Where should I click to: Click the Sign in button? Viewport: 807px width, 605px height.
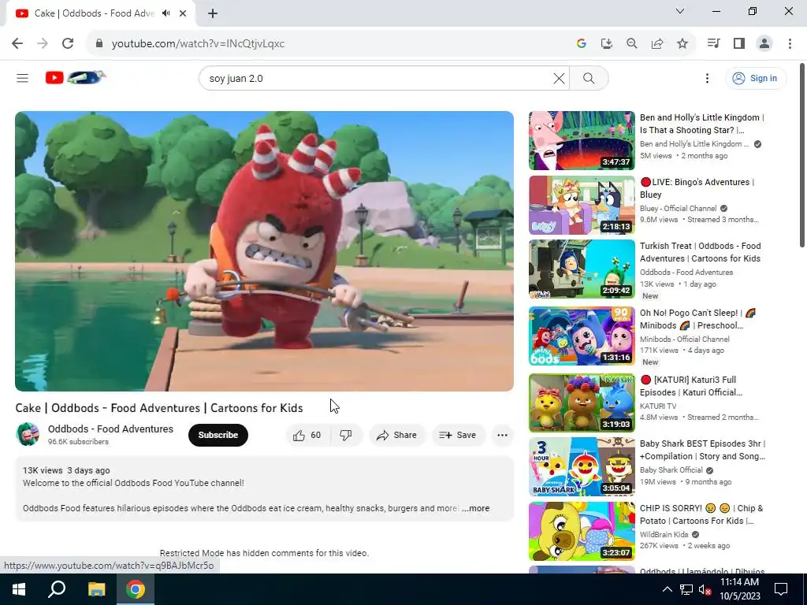(x=755, y=78)
